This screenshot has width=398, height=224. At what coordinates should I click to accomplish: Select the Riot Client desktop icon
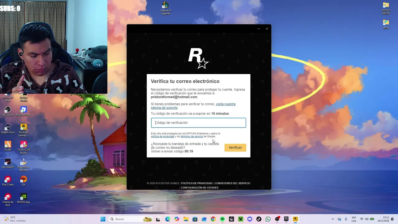pyautogui.click(x=8, y=181)
